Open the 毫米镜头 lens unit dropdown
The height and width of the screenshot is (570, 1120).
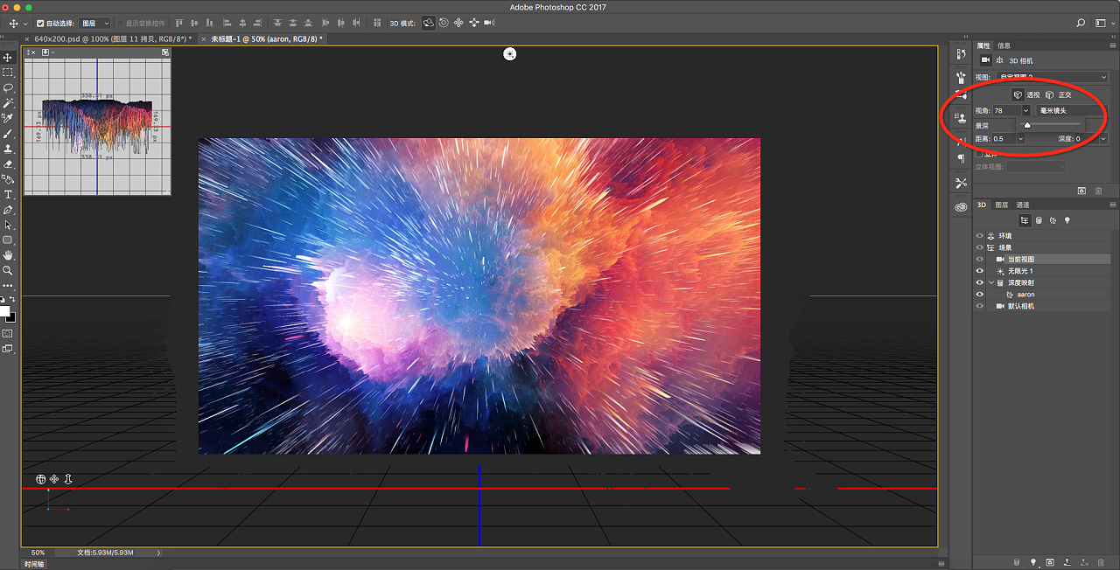1072,111
